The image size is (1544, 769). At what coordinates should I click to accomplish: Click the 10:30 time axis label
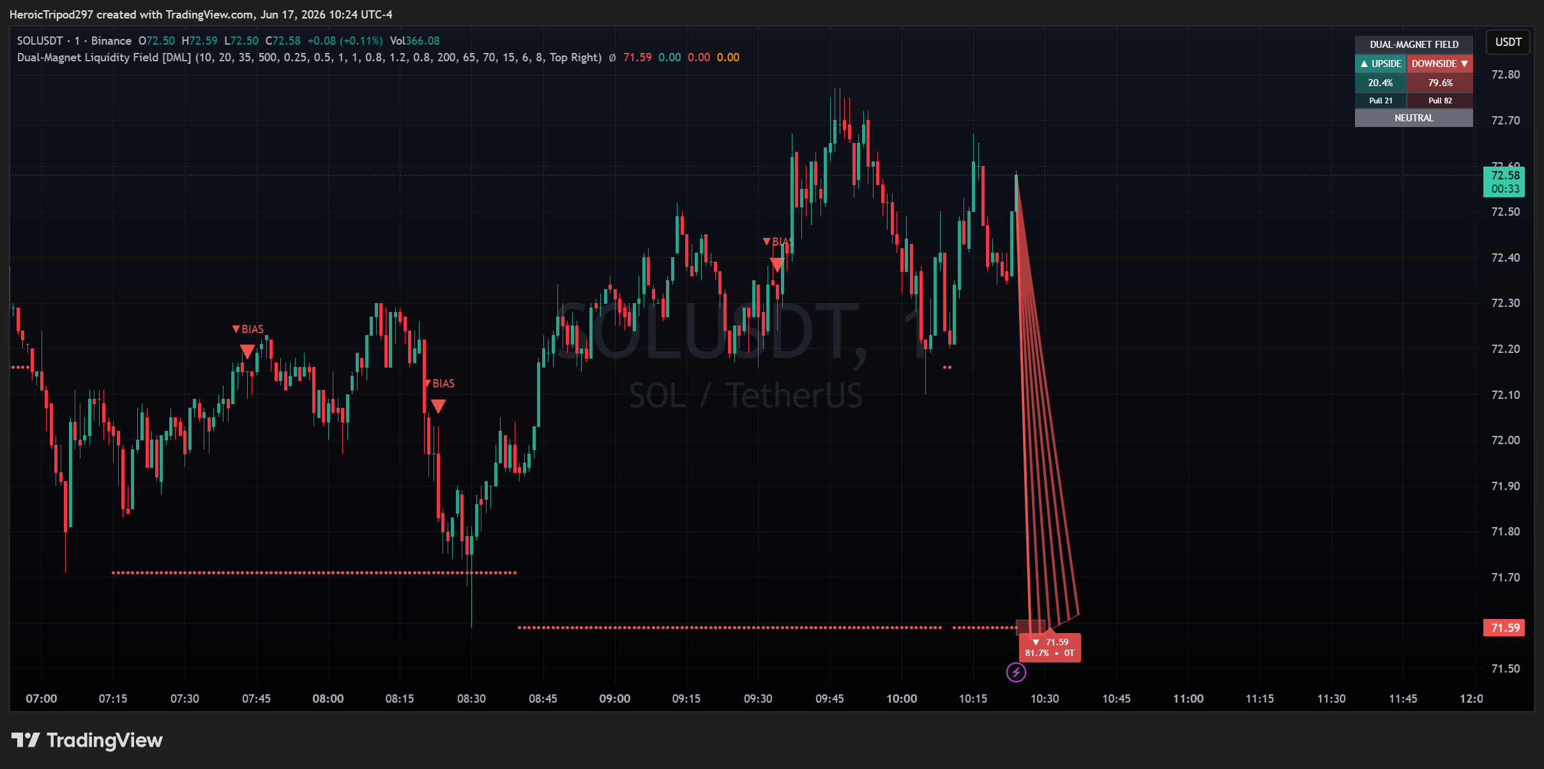tap(1045, 699)
